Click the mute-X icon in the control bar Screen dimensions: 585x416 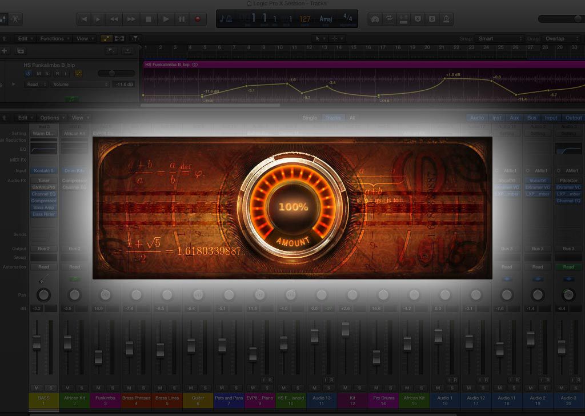pyautogui.click(x=418, y=19)
